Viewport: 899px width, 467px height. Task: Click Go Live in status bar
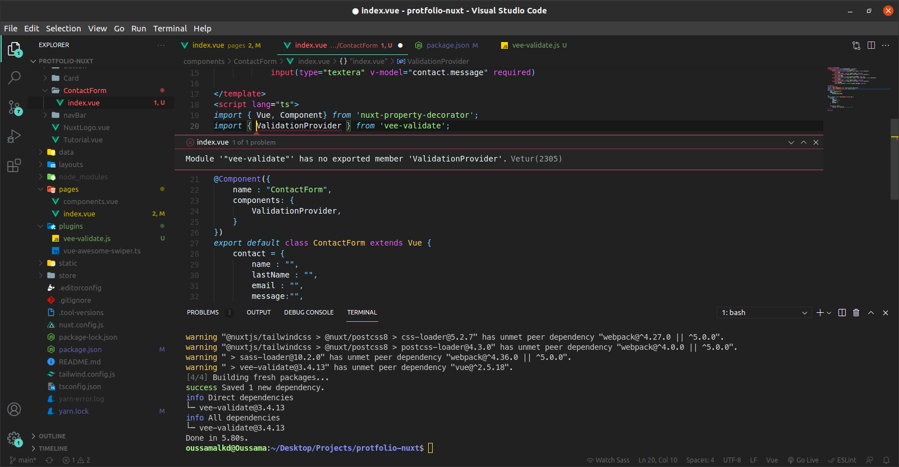tap(803, 460)
